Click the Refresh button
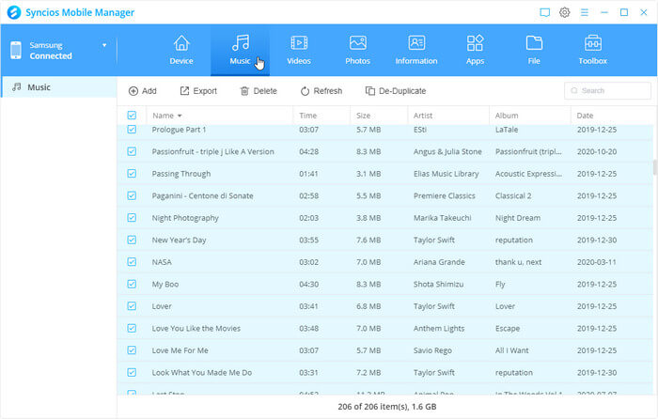The width and height of the screenshot is (658, 419). [x=321, y=91]
